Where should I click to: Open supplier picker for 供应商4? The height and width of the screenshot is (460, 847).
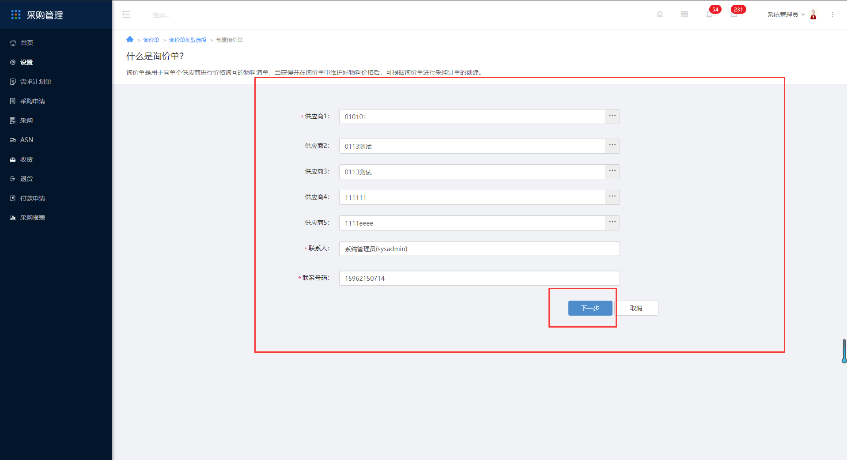[613, 197]
